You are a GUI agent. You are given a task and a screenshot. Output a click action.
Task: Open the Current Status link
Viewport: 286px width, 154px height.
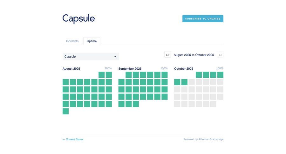(x=73, y=139)
